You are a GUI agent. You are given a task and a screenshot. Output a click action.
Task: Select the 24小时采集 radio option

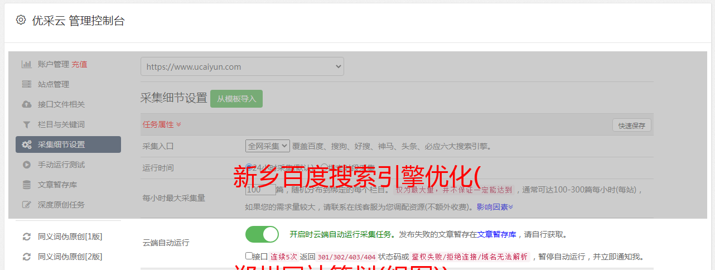click(x=249, y=167)
